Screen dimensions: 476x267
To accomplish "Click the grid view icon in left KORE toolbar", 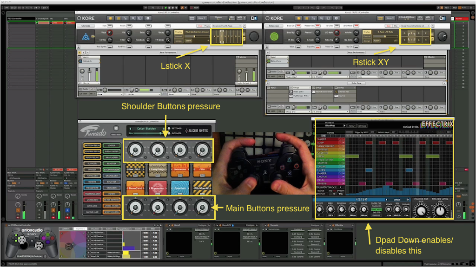I will click(118, 18).
